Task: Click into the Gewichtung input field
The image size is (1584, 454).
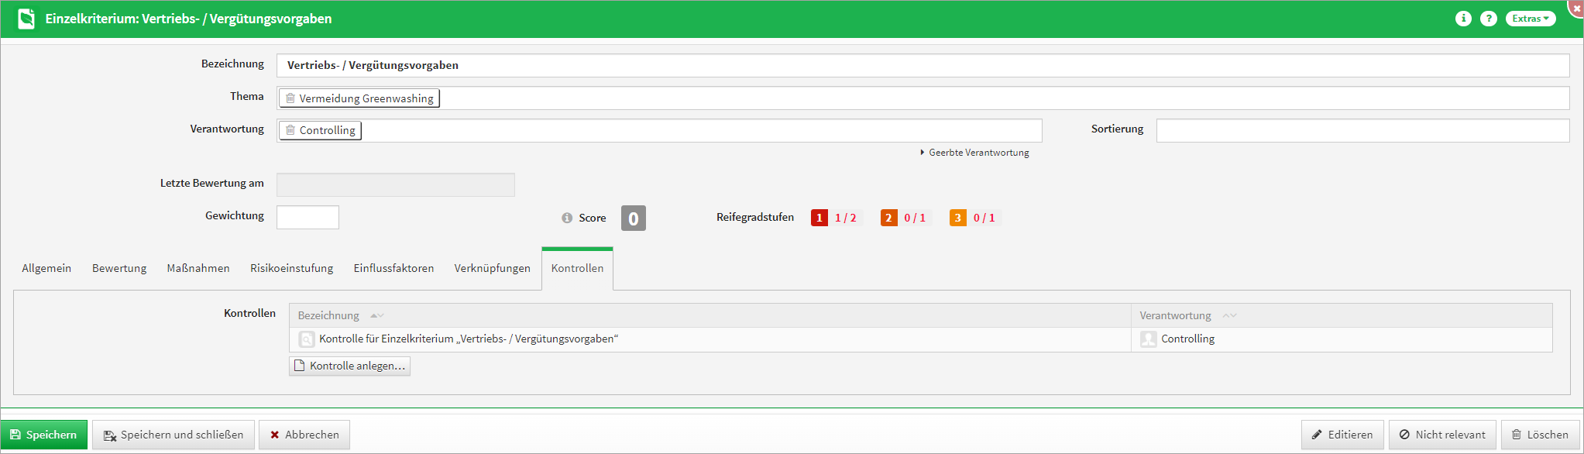Action: [308, 217]
